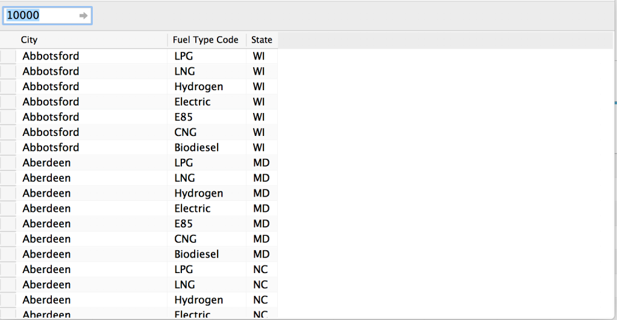Screen dimensions: 617x320
Task: Click the Hydrogen cell for Aberdeen MD
Action: coord(207,194)
